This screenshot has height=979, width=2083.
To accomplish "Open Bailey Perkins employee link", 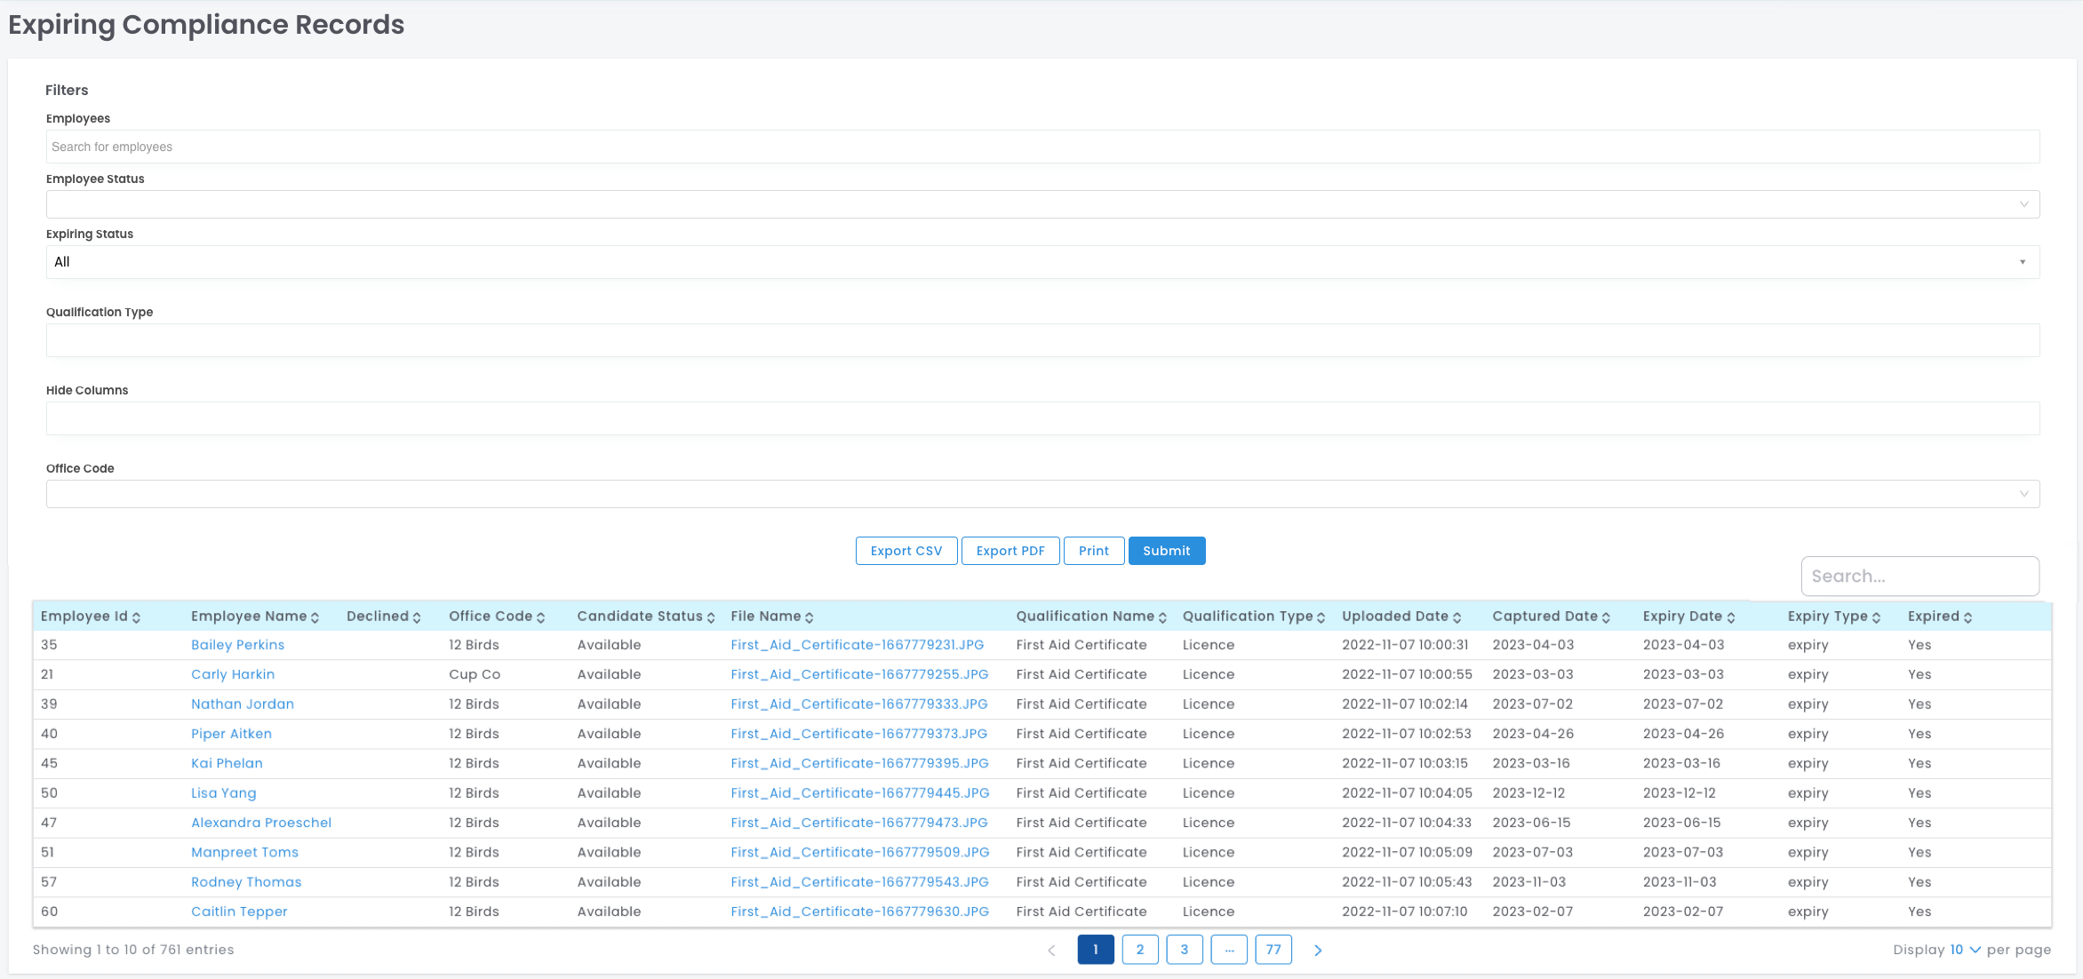I will pos(237,645).
